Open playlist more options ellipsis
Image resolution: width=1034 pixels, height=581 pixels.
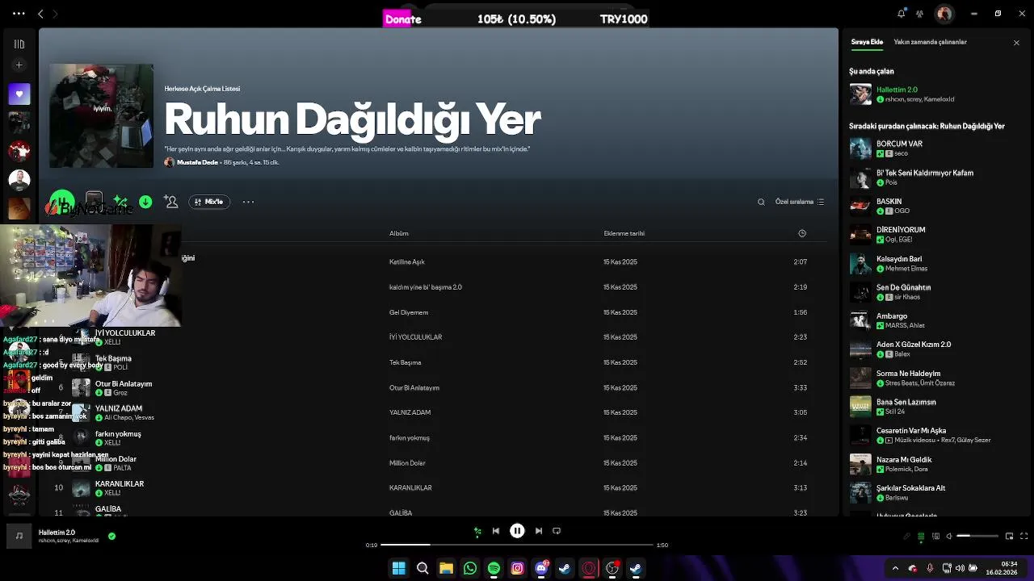pos(248,202)
